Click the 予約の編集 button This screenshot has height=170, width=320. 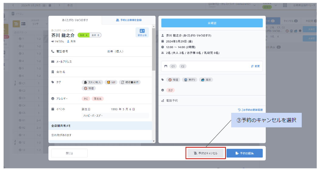[x=244, y=153]
